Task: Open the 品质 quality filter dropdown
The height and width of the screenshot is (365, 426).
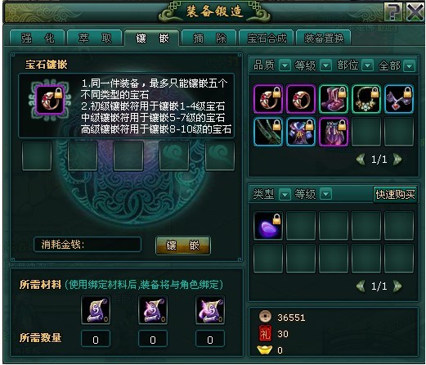Action: (285, 65)
